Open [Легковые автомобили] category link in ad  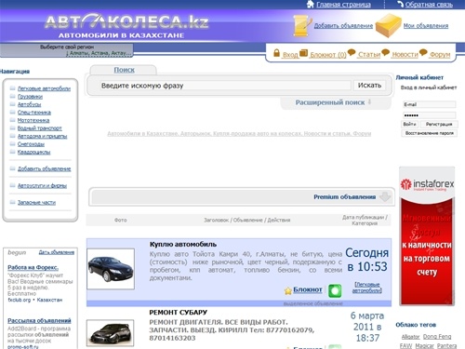point(367,288)
